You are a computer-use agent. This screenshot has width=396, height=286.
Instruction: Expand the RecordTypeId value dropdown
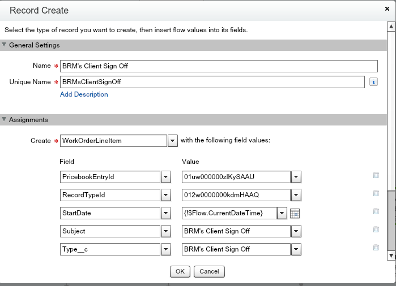click(296, 195)
